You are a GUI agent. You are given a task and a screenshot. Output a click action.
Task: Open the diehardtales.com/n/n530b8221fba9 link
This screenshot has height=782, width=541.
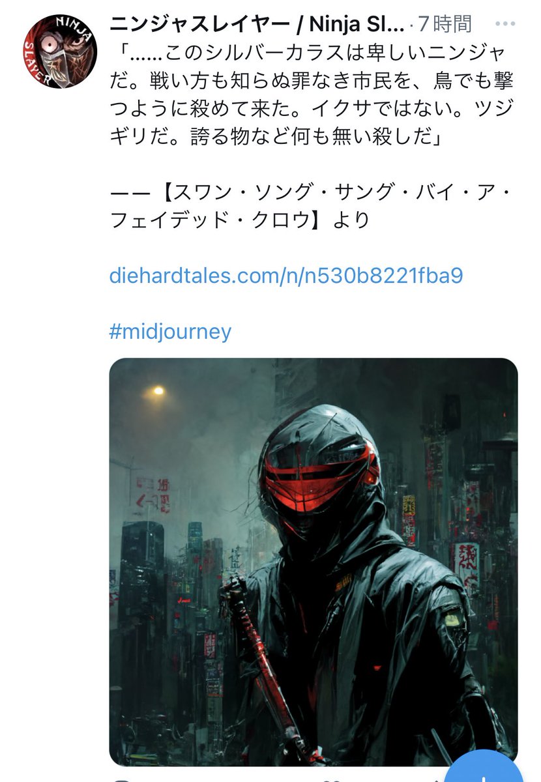pos(286,276)
